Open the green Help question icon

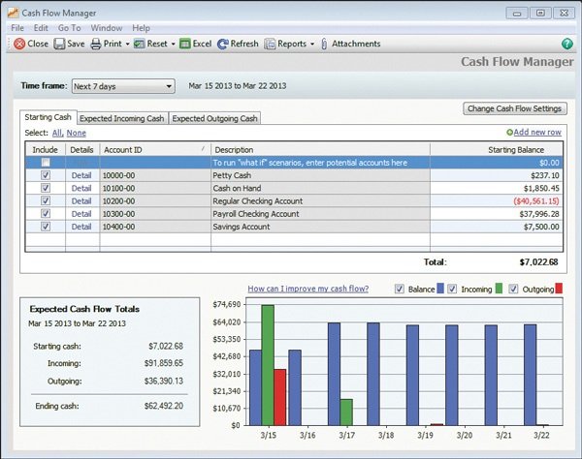[567, 44]
